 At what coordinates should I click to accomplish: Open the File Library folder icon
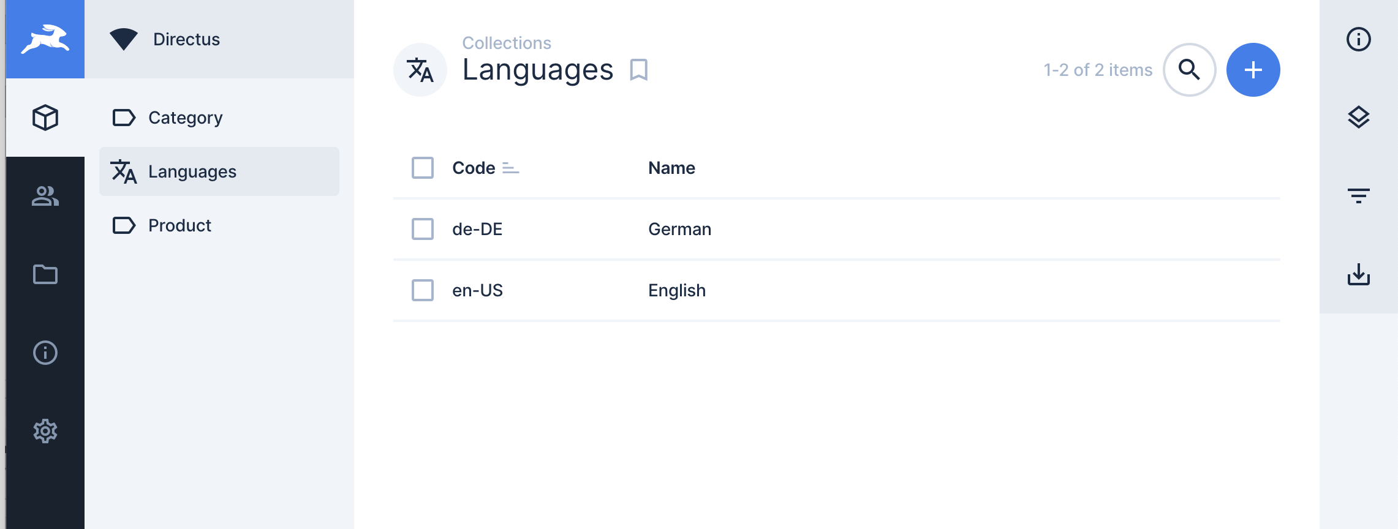tap(45, 274)
